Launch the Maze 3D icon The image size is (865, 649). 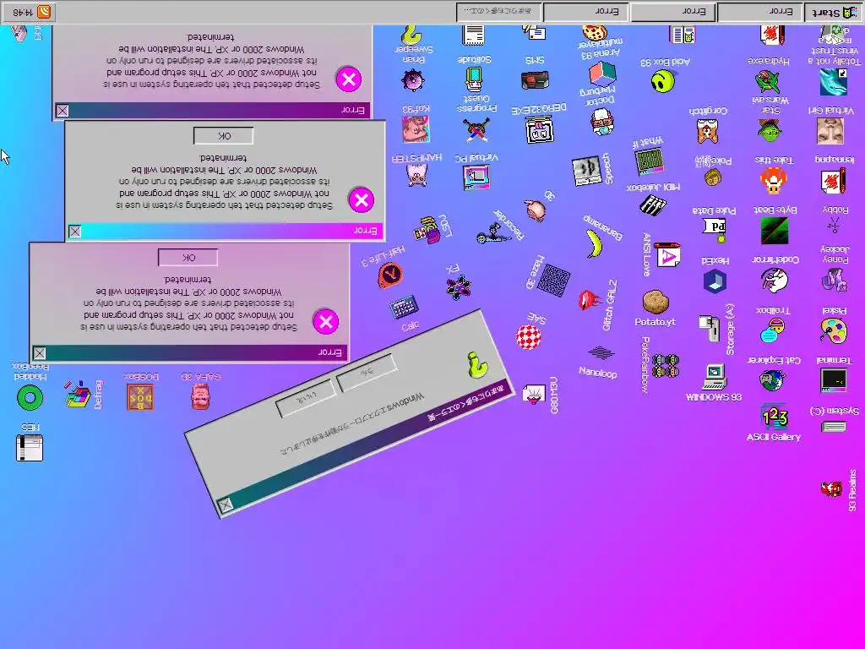click(x=553, y=281)
